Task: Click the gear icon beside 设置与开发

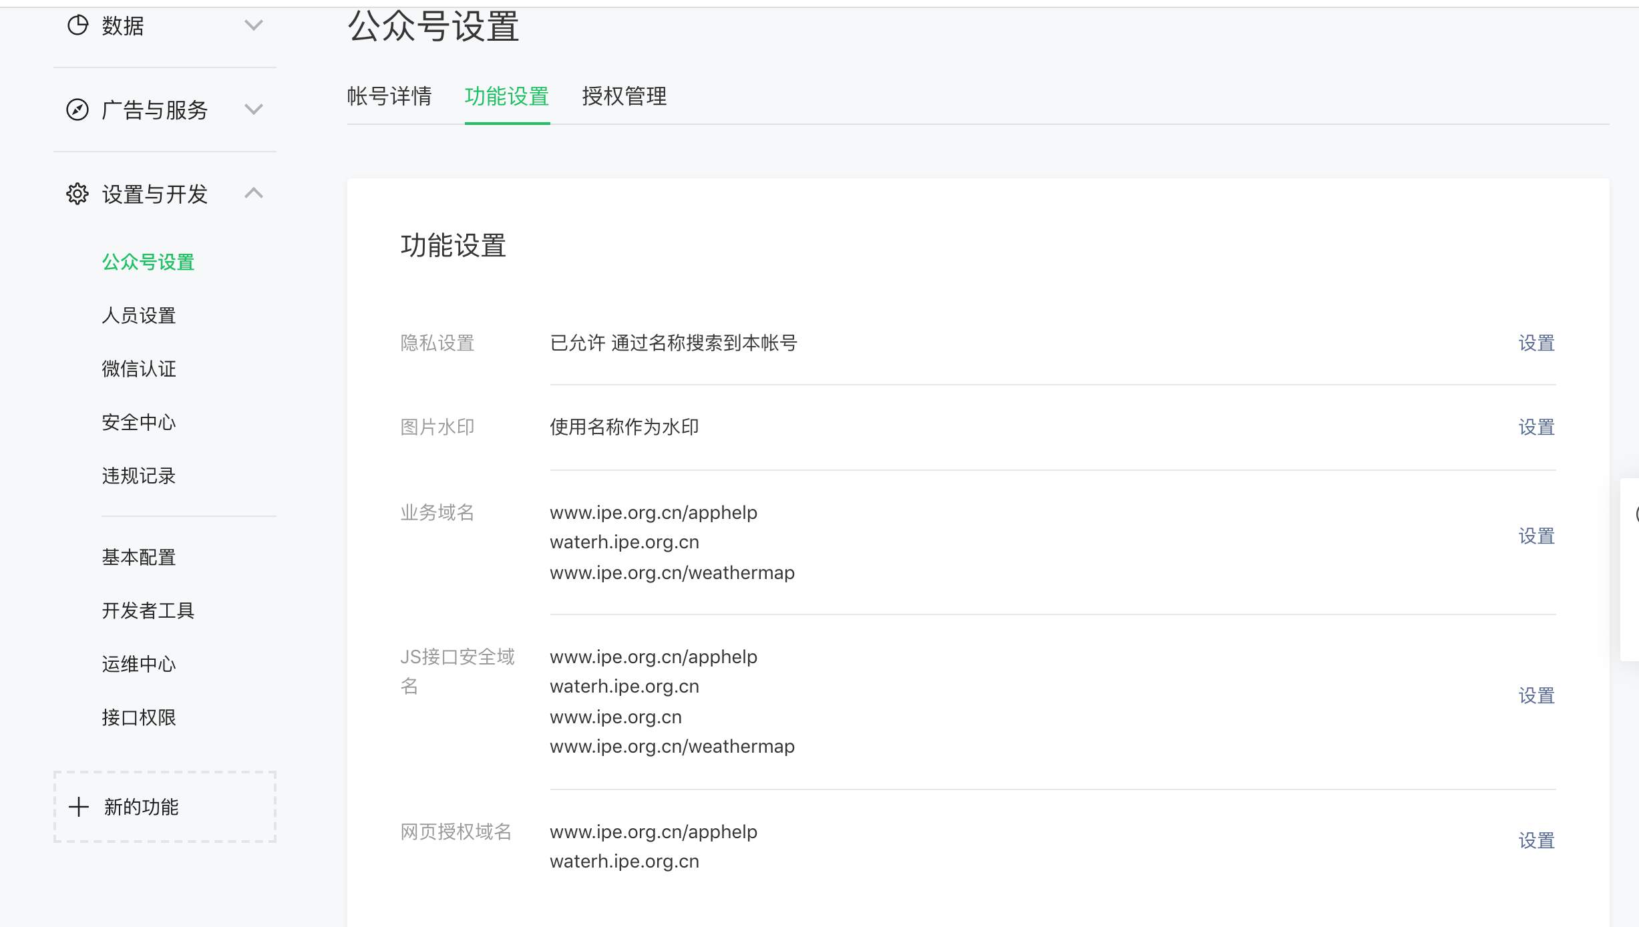Action: (x=77, y=194)
